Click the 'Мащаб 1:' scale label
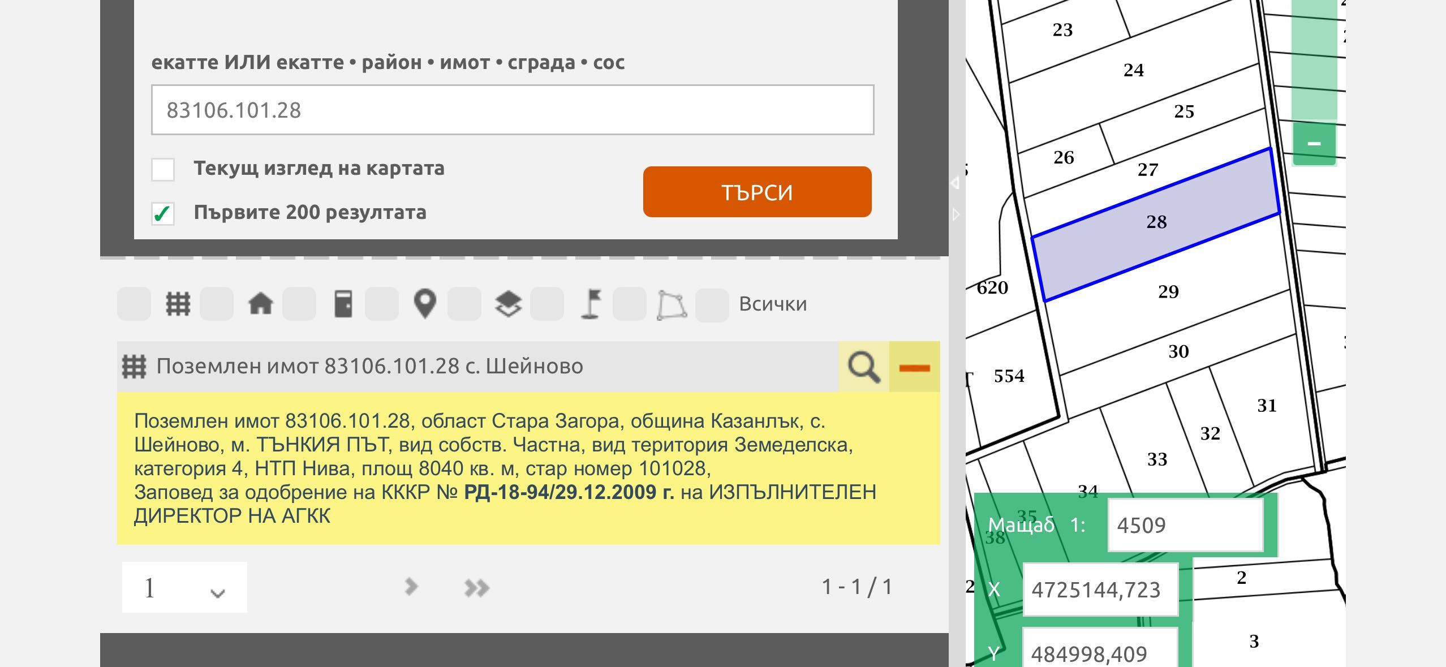1446x667 pixels. 1036,525
